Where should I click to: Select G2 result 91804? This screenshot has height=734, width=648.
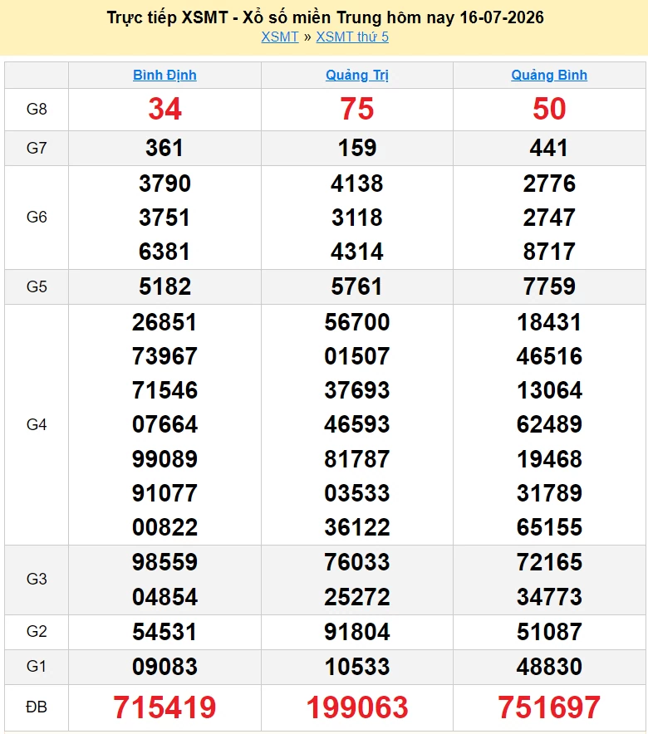coord(356,632)
